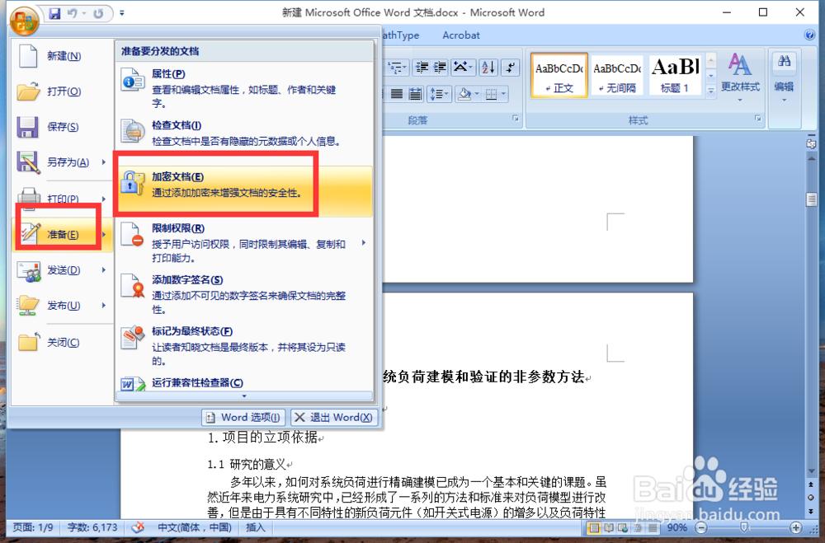Click 中文(简体，中国) language indicator

click(x=195, y=527)
